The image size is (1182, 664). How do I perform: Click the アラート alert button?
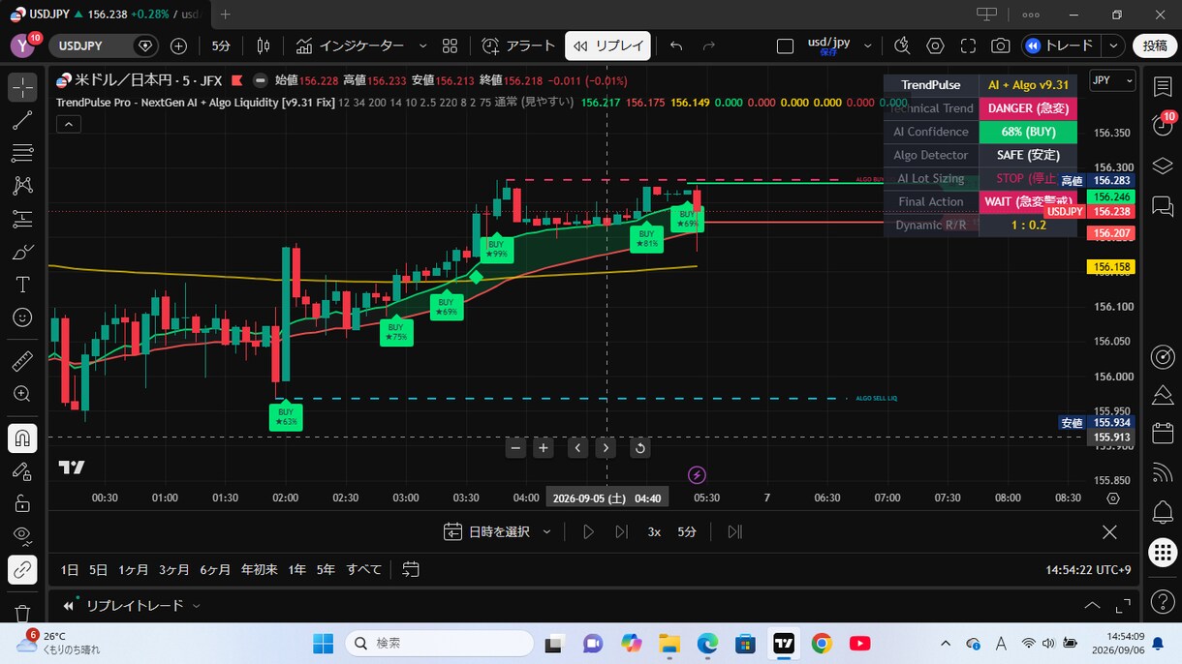click(518, 45)
